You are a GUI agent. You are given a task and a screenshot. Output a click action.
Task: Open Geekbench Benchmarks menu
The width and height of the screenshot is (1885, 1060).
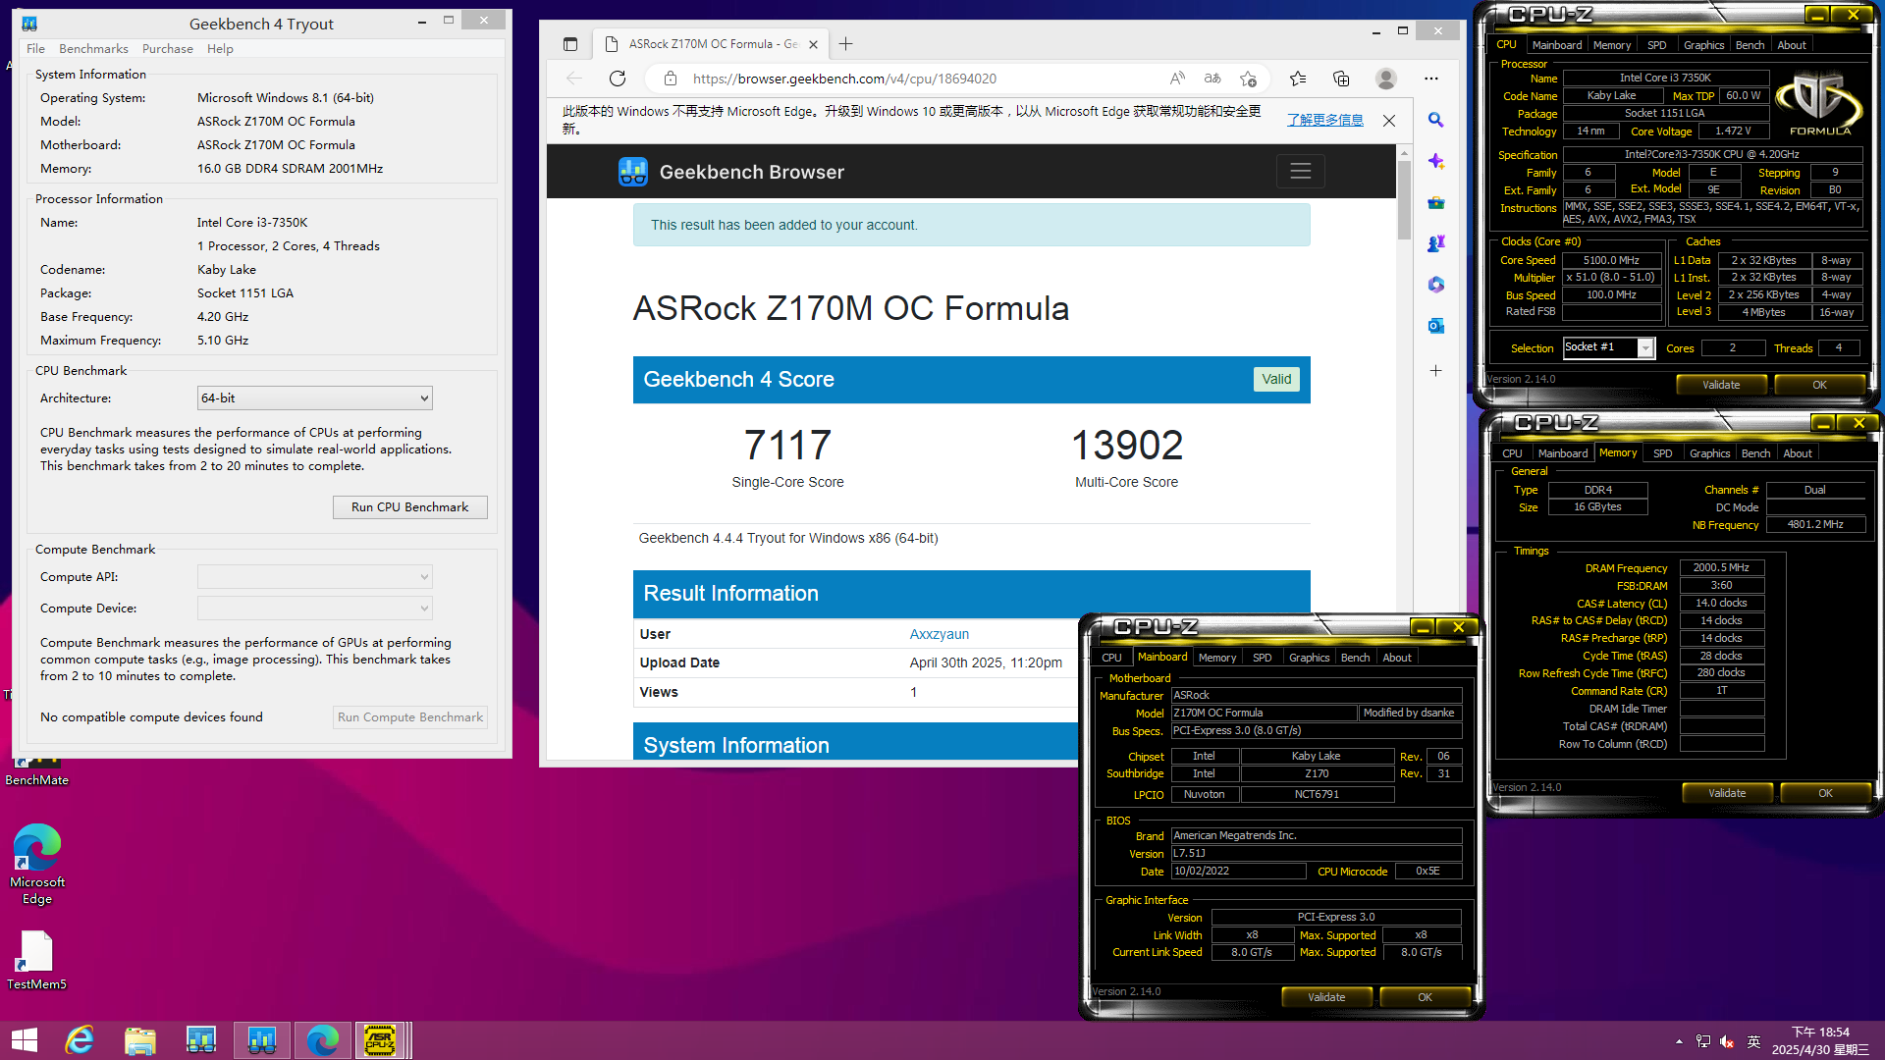tap(93, 49)
